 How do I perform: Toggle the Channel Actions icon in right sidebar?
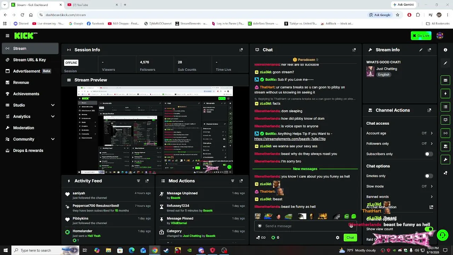[x=445, y=146]
